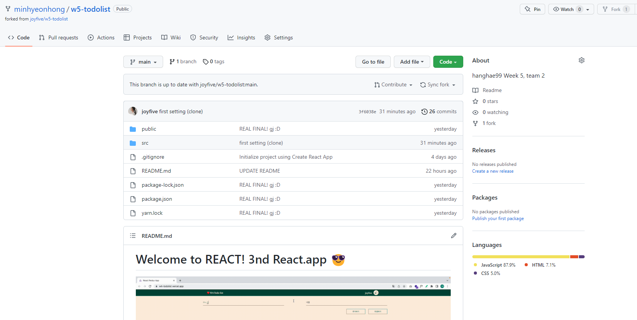Click the clock history icon by 26 commits

(425, 112)
